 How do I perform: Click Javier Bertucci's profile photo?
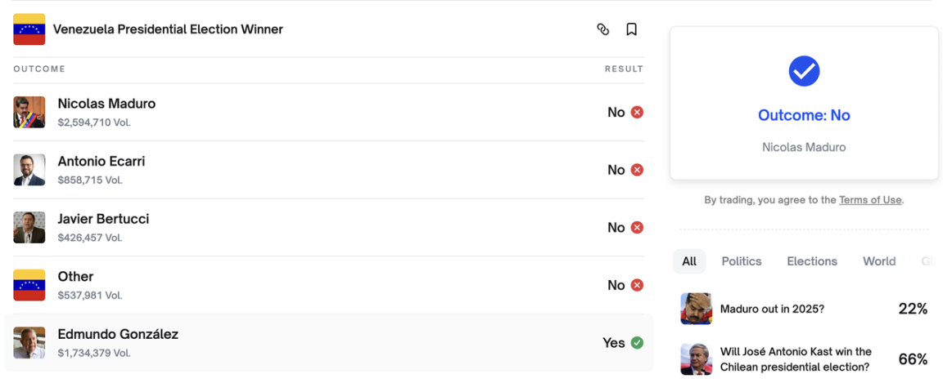pos(29,228)
